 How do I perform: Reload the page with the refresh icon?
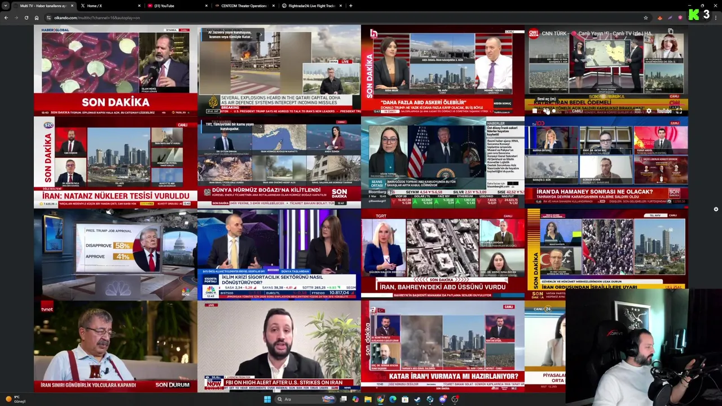point(27,17)
